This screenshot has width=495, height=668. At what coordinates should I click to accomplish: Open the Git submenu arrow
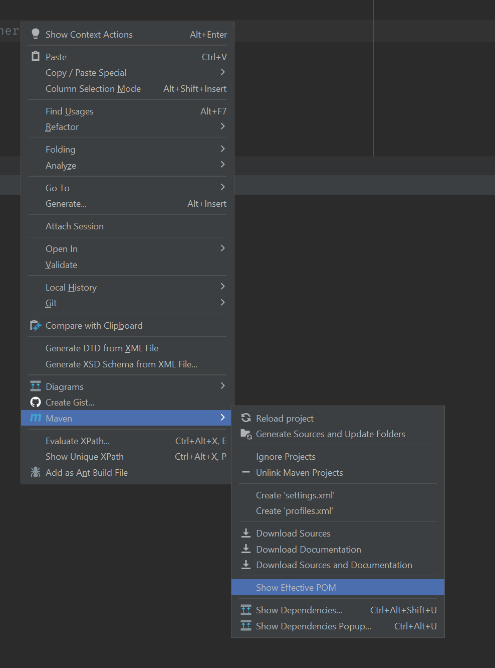pos(222,303)
